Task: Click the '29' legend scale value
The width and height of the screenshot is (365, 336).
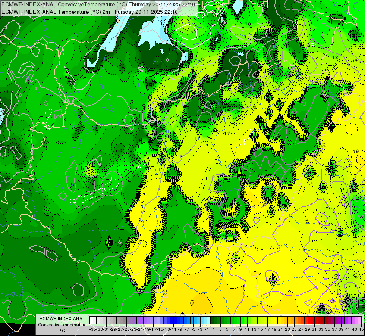Action: pyautogui.click(x=308, y=330)
